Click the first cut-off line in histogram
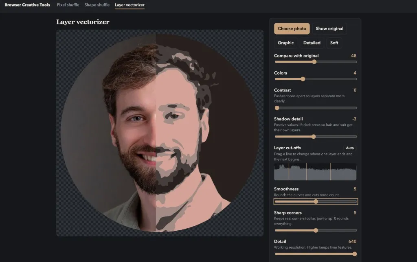The image size is (417, 262). tap(289, 172)
